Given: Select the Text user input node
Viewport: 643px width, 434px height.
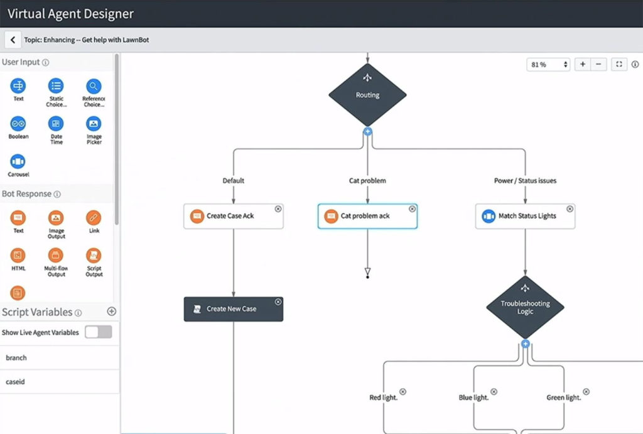Looking at the screenshot, I should click(18, 87).
